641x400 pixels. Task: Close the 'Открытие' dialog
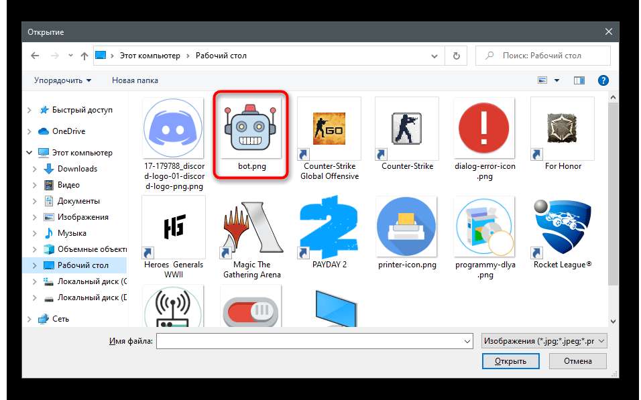pos(608,32)
